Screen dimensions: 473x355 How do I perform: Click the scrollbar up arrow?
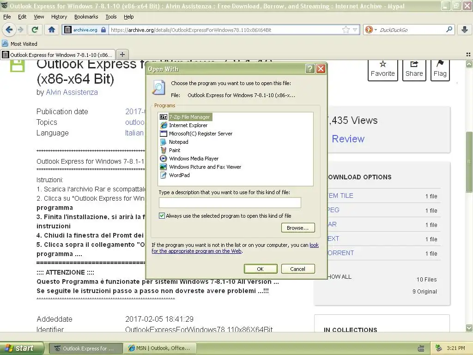click(469, 64)
